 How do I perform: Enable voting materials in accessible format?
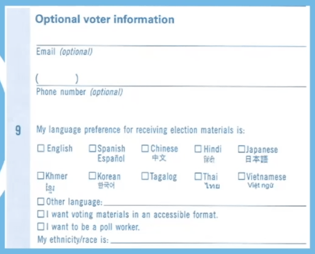pyautogui.click(x=41, y=214)
